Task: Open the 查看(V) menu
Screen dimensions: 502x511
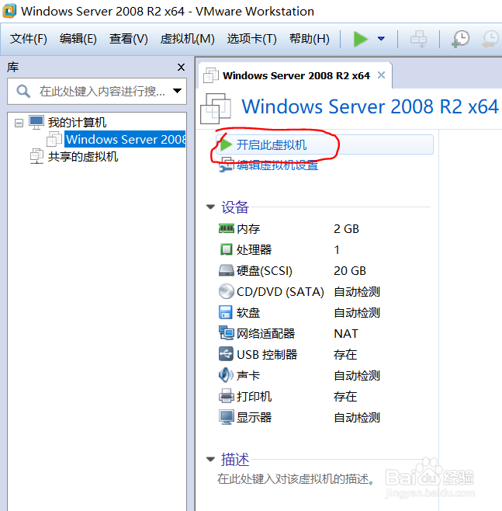Action: point(129,39)
